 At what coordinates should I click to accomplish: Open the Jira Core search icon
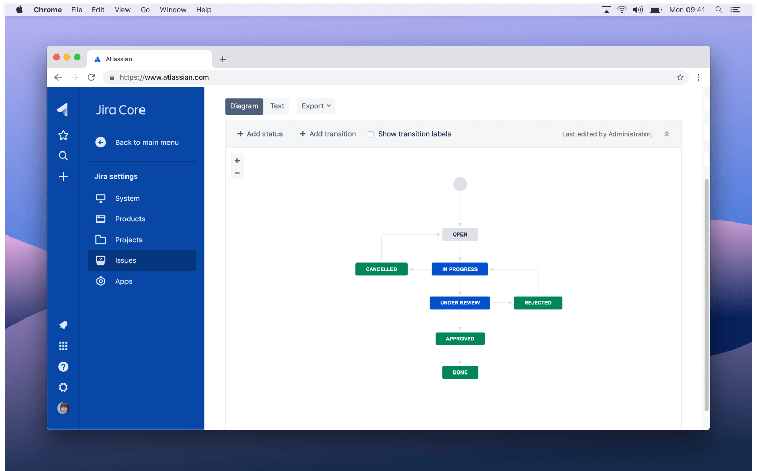coord(63,156)
